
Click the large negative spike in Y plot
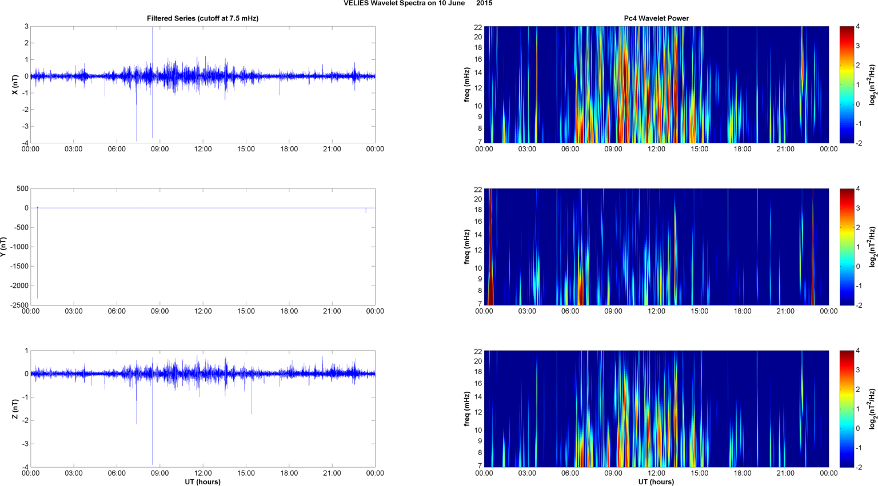click(x=38, y=257)
